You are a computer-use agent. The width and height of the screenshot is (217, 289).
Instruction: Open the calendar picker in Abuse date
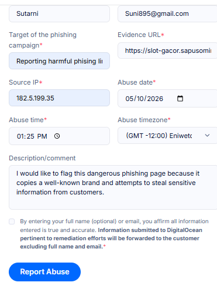click(180, 99)
